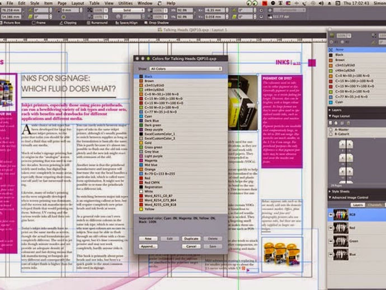Select Registration in Colors dialog list

tap(181, 187)
